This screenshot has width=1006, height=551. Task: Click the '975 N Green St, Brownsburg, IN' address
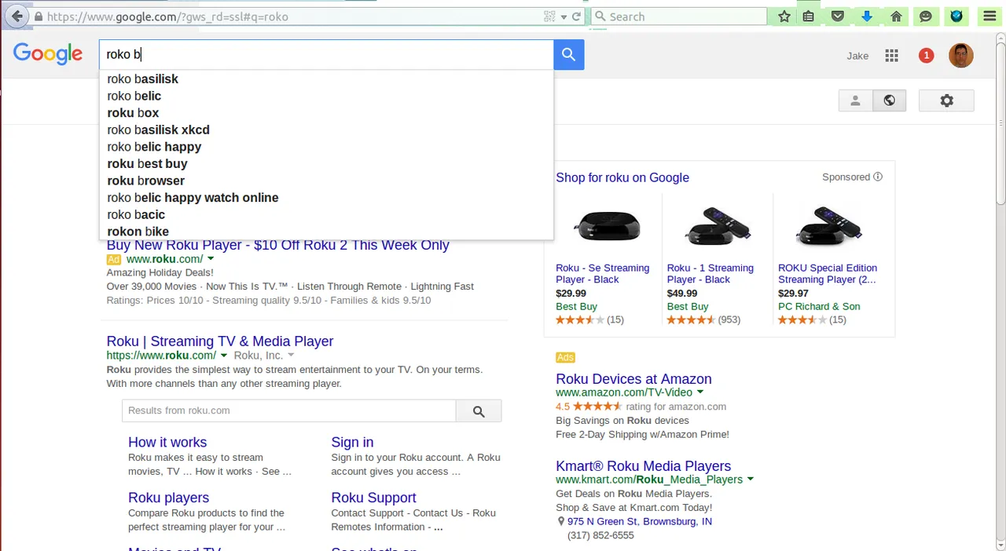[x=640, y=522]
